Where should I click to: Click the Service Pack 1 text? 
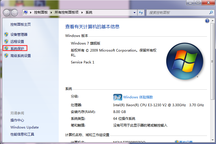point(82,62)
